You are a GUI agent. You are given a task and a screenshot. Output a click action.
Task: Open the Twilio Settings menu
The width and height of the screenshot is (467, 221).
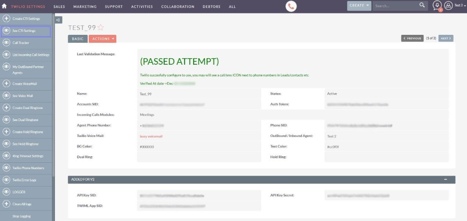point(28,6)
